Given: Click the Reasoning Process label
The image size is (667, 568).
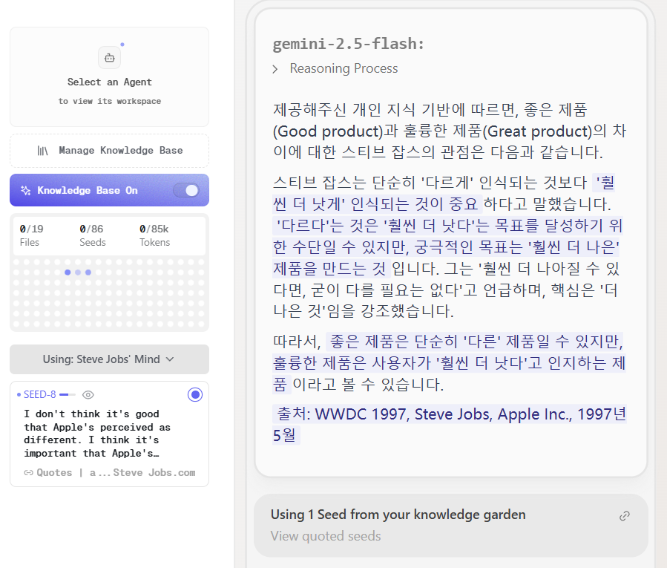Looking at the screenshot, I should click(344, 68).
